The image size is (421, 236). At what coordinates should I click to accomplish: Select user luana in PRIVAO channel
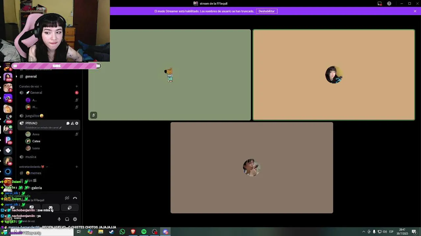coord(36,148)
